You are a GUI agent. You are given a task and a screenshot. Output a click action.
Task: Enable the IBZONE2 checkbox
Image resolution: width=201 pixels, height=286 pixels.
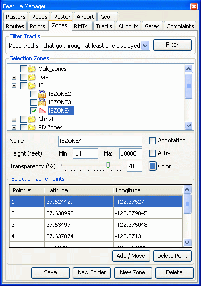(33, 94)
